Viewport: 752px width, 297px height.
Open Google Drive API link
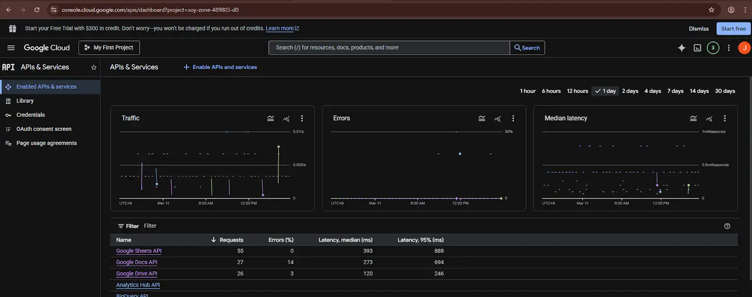pyautogui.click(x=137, y=274)
